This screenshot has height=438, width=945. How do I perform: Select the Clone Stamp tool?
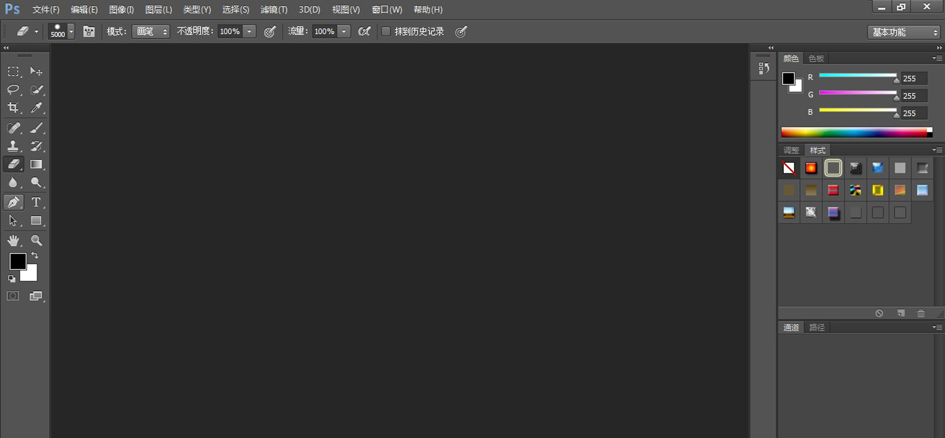click(13, 146)
